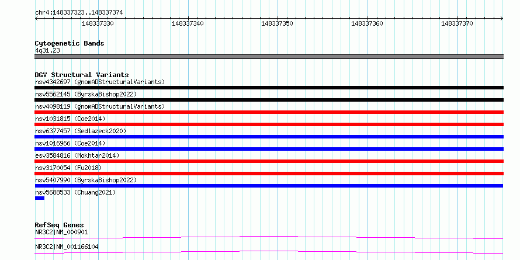Click the blue bar for nsv1016966
520x260 pixels.
point(269,149)
